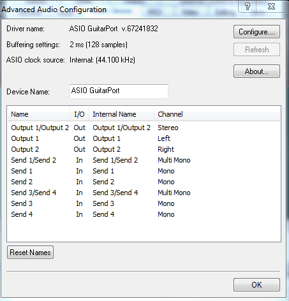
Task: Click the Right channel cell
Action: (x=166, y=149)
